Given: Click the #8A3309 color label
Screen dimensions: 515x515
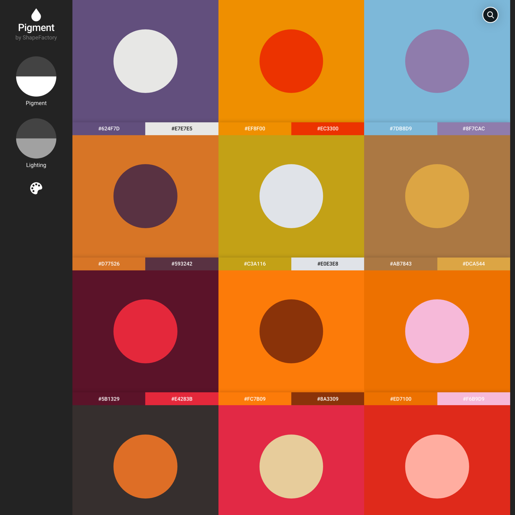Looking at the screenshot, I should (x=327, y=399).
